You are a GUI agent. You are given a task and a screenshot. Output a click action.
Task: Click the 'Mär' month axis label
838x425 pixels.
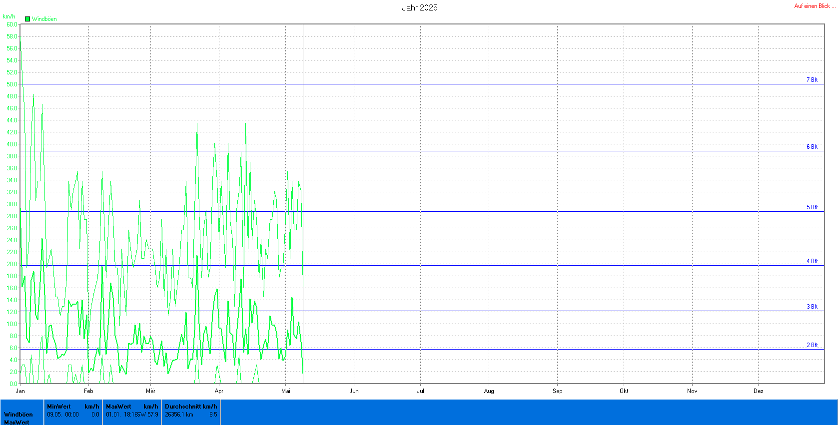(x=150, y=391)
